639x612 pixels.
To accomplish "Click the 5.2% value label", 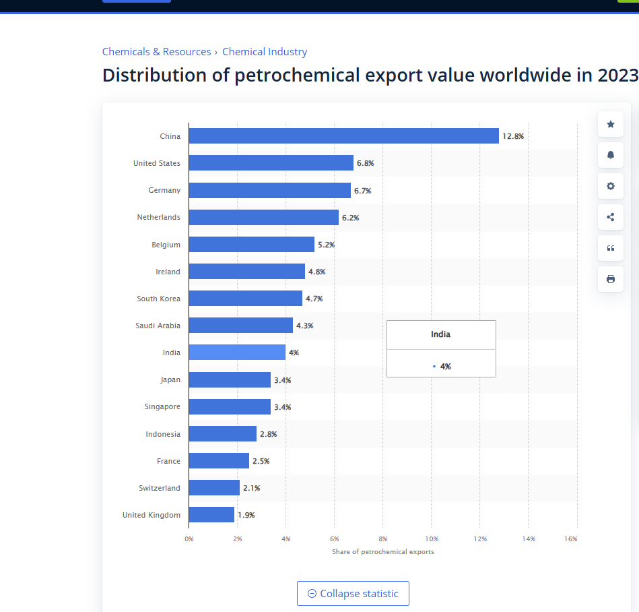I will [x=327, y=245].
